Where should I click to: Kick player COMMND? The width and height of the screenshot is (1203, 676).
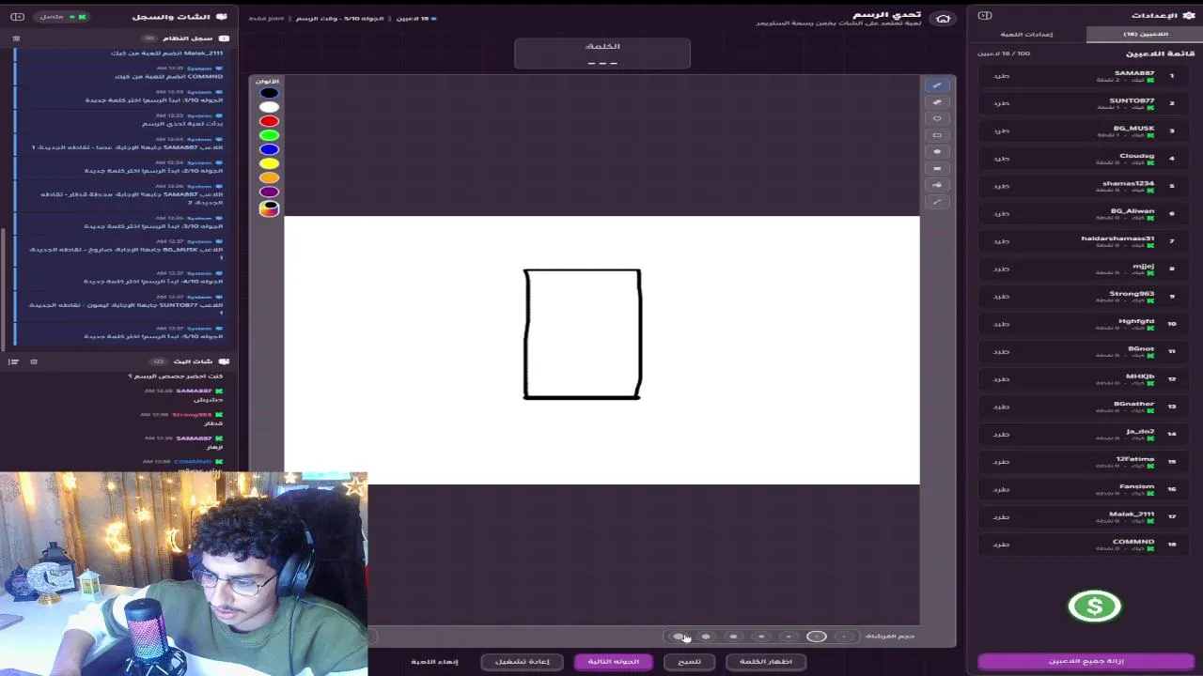[1002, 545]
